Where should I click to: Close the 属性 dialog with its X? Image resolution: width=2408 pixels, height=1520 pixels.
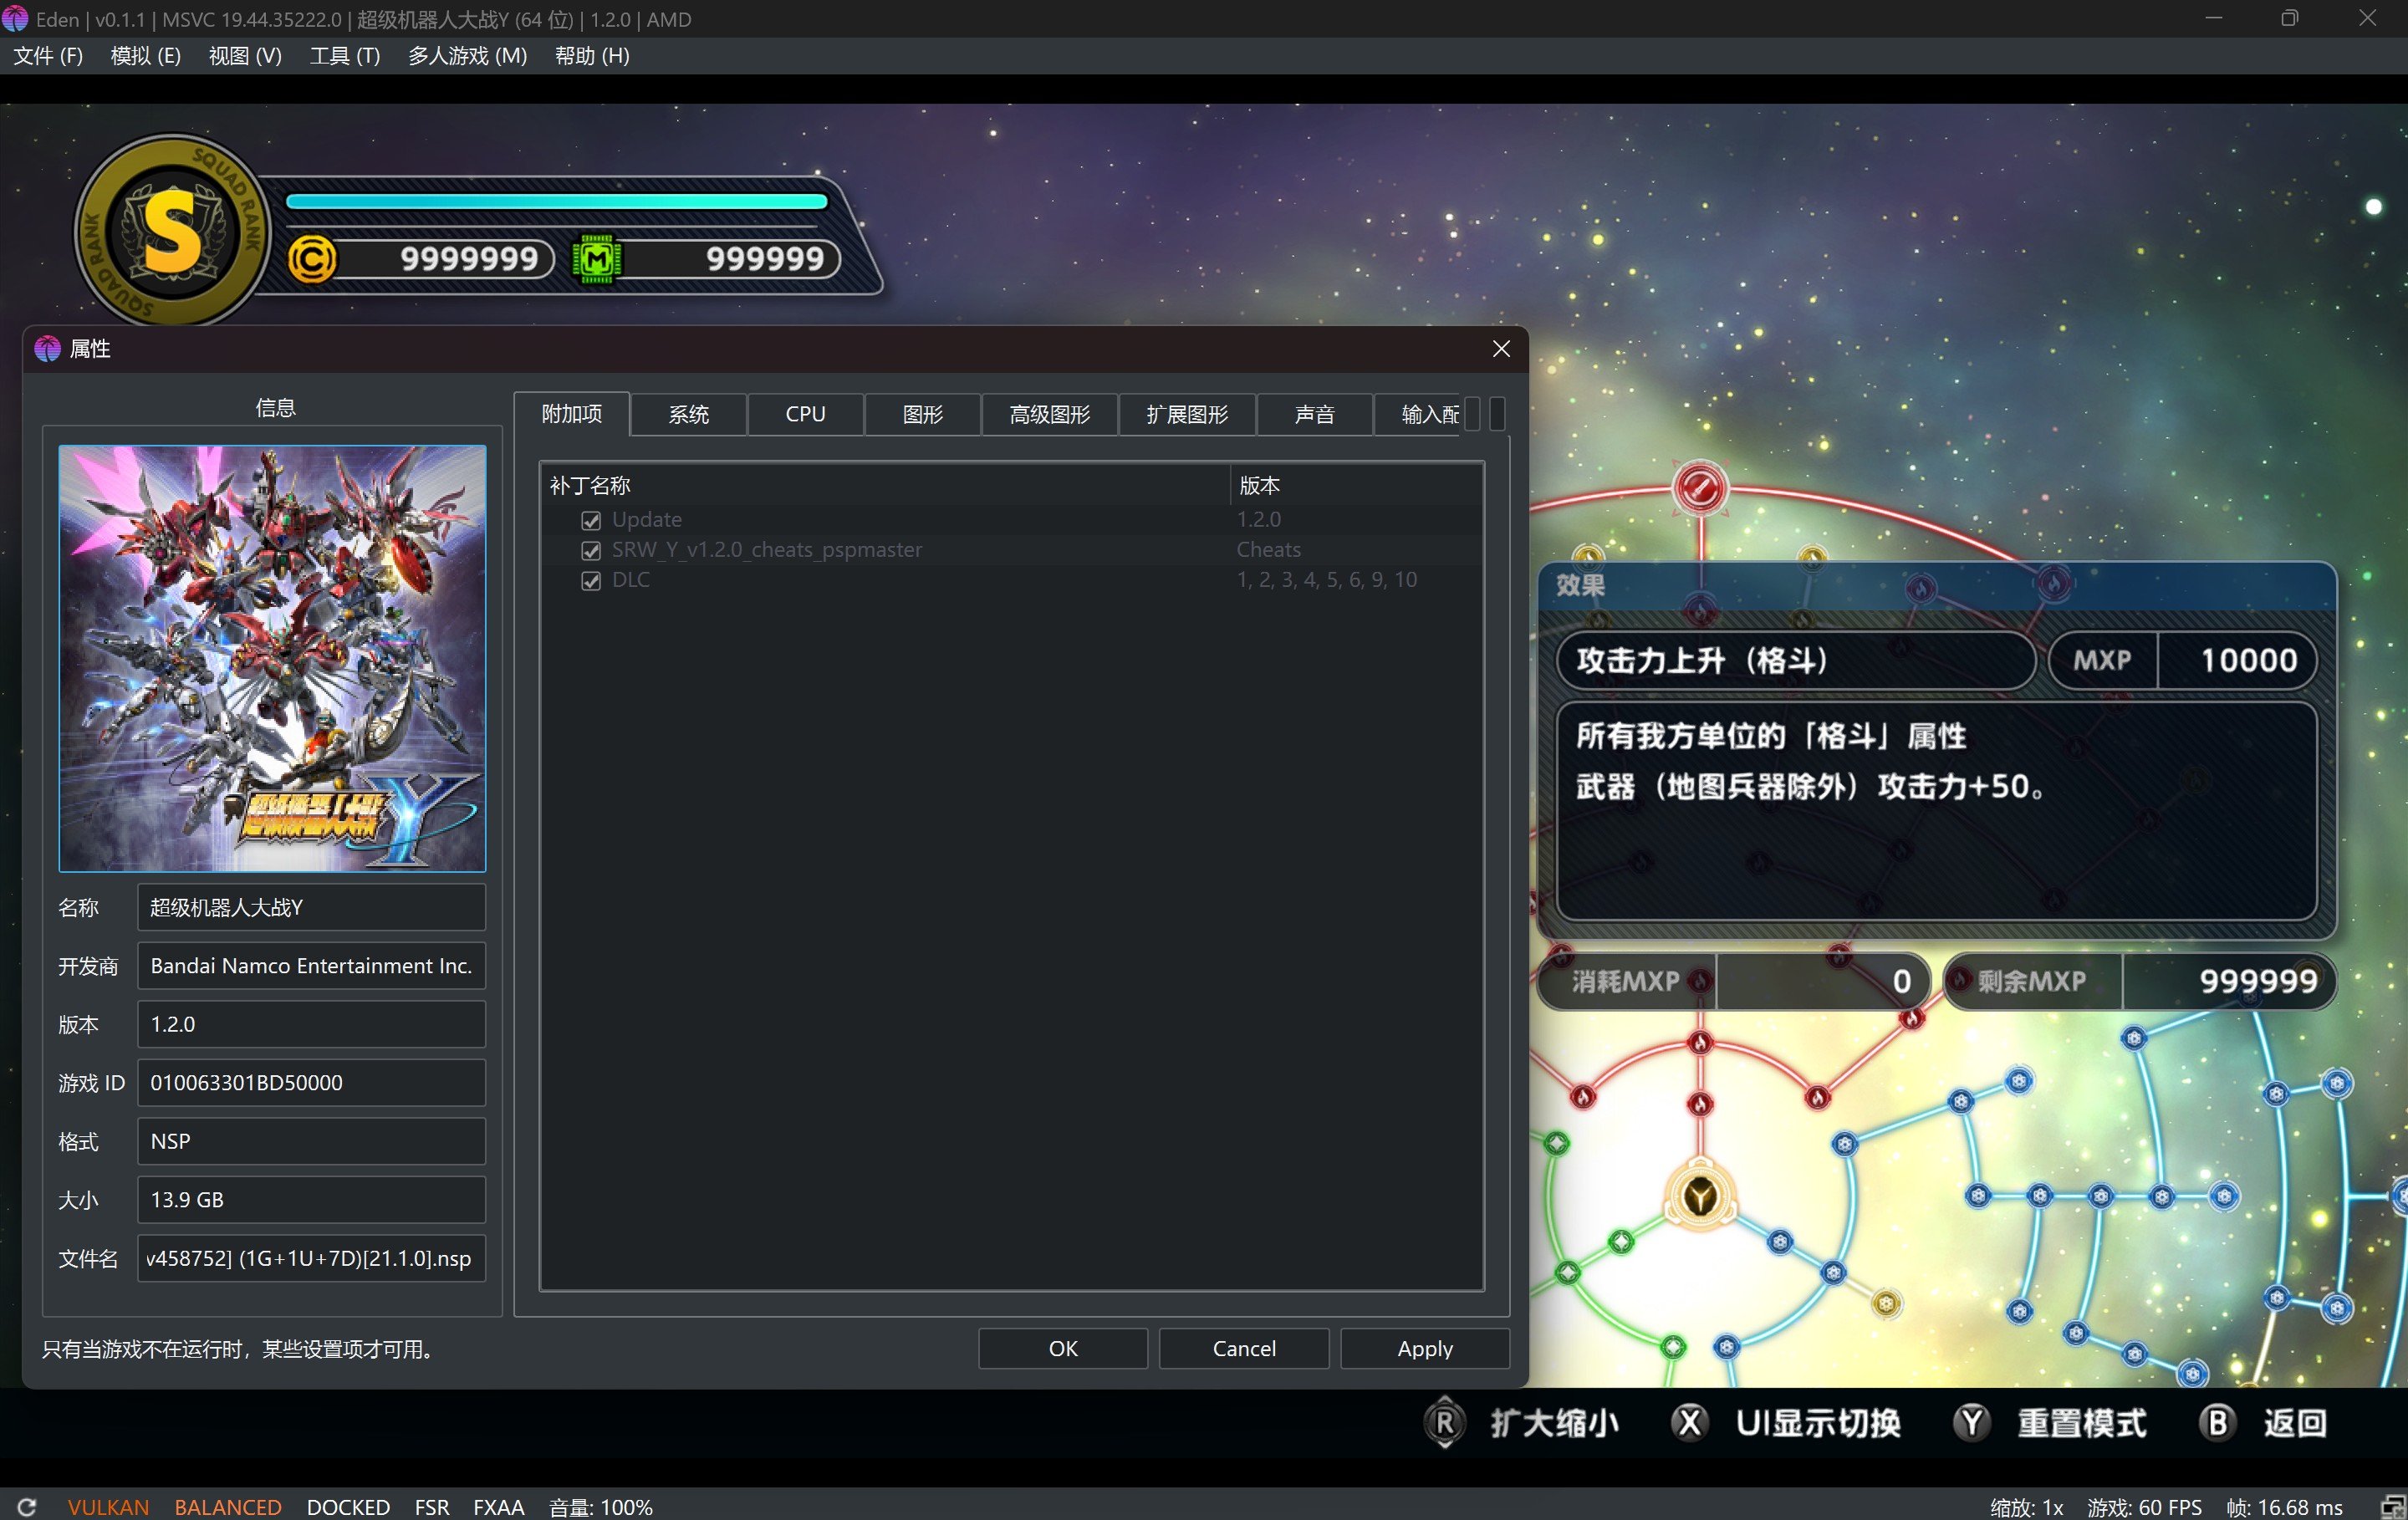point(1501,349)
